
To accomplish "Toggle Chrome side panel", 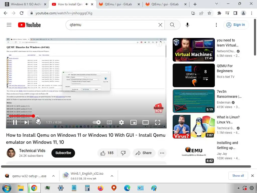I will click(x=235, y=13).
